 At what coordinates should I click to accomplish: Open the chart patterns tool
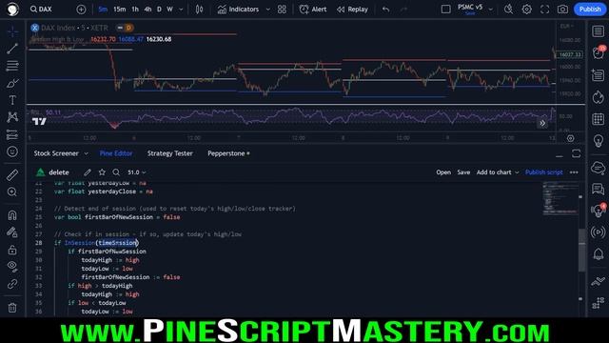pos(12,117)
